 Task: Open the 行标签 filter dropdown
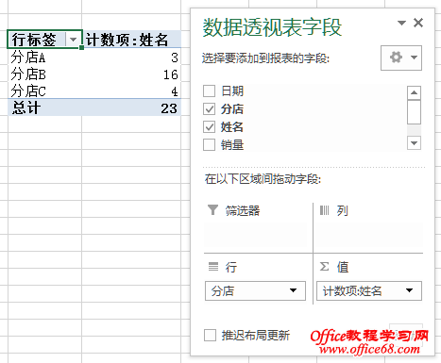click(73, 40)
